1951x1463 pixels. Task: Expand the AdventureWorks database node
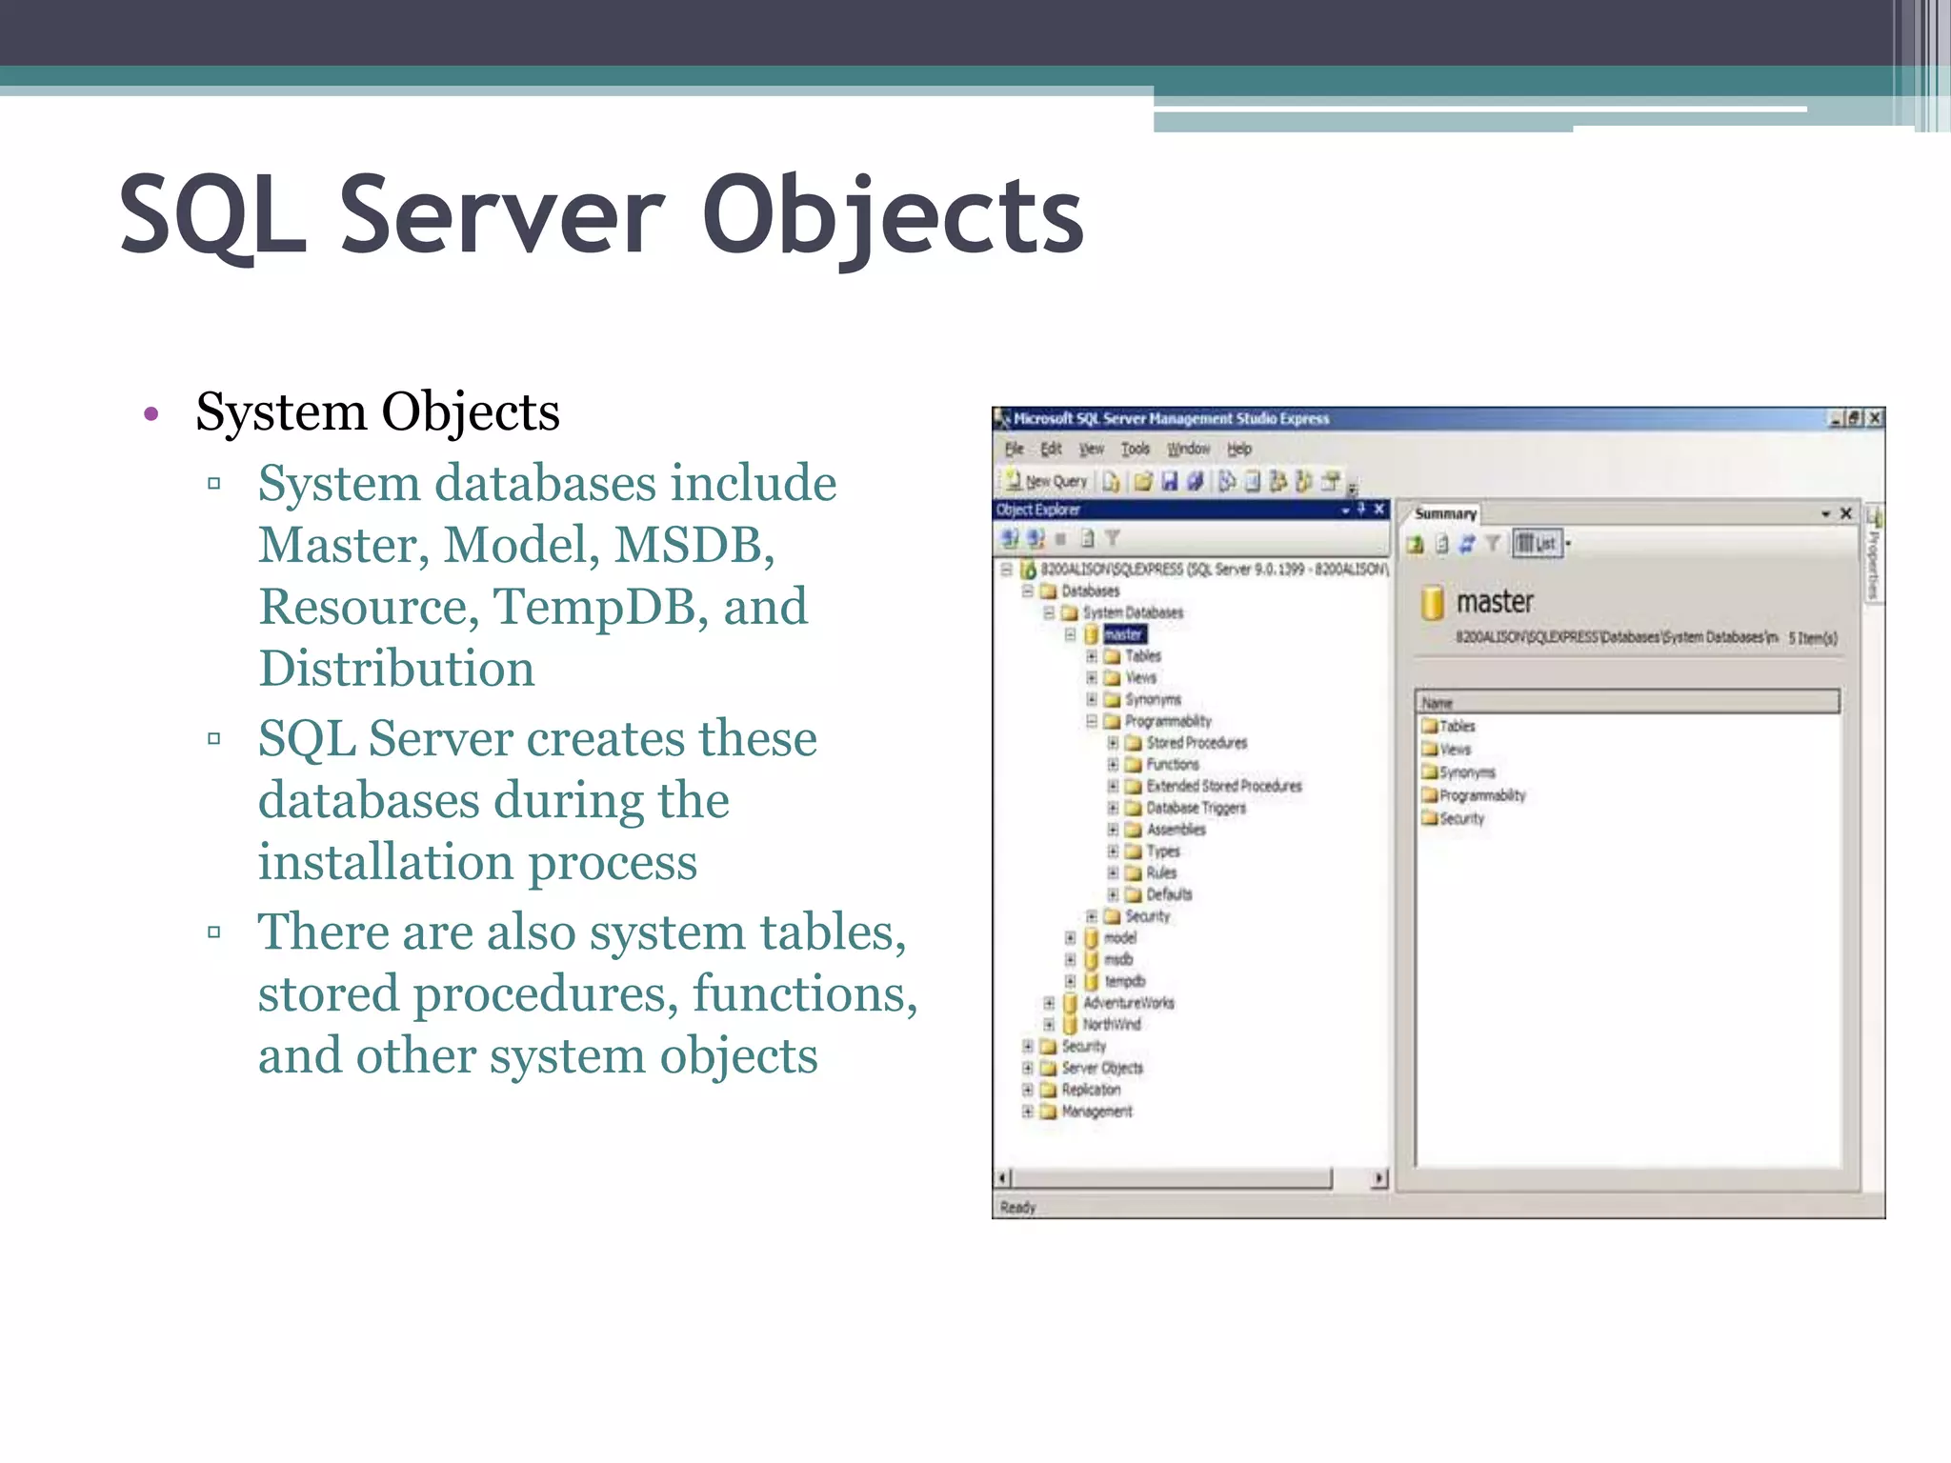point(1049,1003)
